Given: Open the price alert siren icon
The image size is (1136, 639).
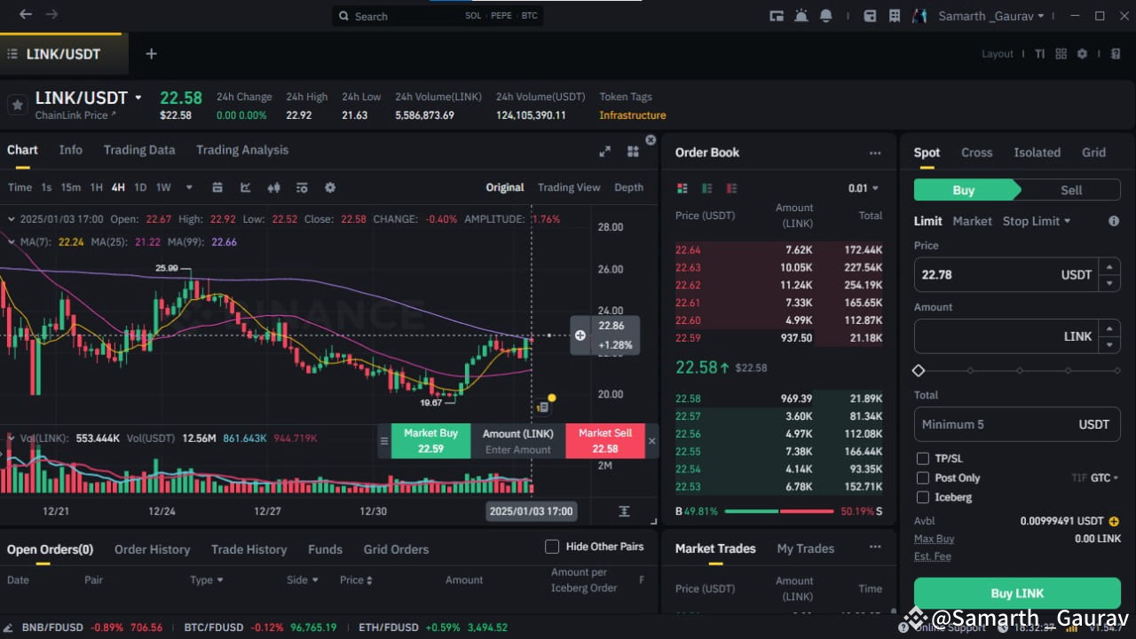Looking at the screenshot, I should point(801,16).
